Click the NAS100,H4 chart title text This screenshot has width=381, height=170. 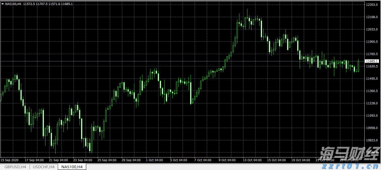(13, 4)
